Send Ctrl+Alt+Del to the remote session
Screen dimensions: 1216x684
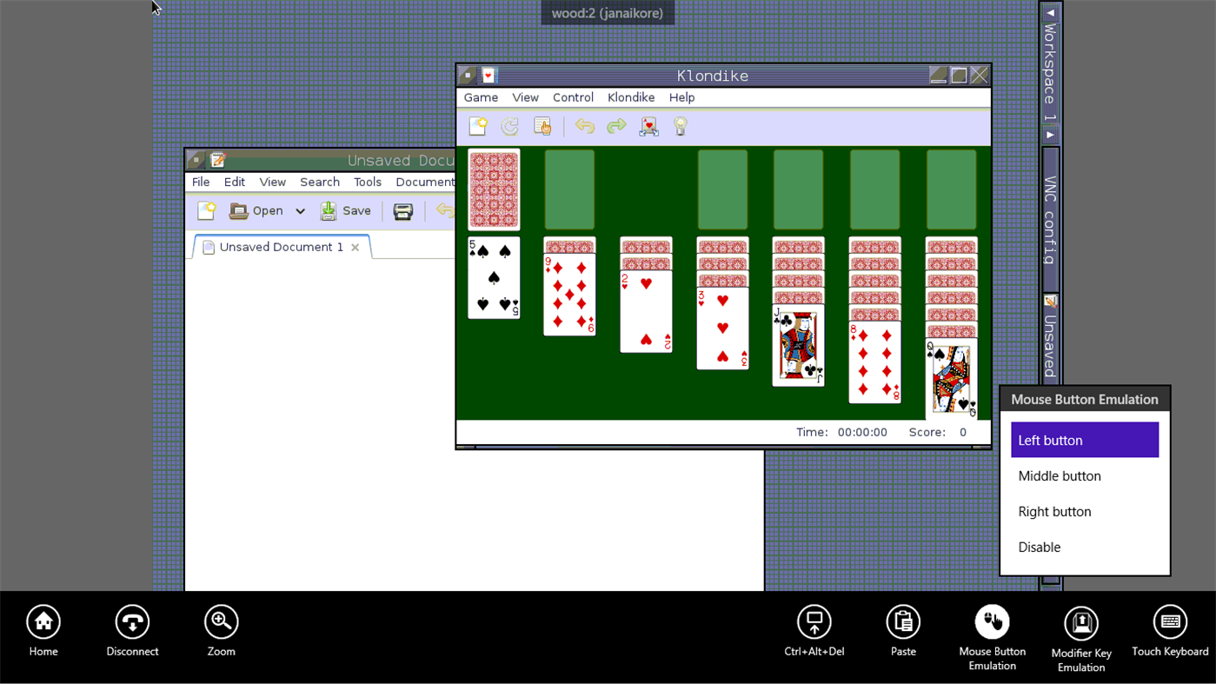coord(814,622)
